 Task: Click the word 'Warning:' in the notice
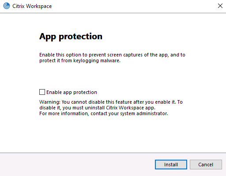pos(50,102)
